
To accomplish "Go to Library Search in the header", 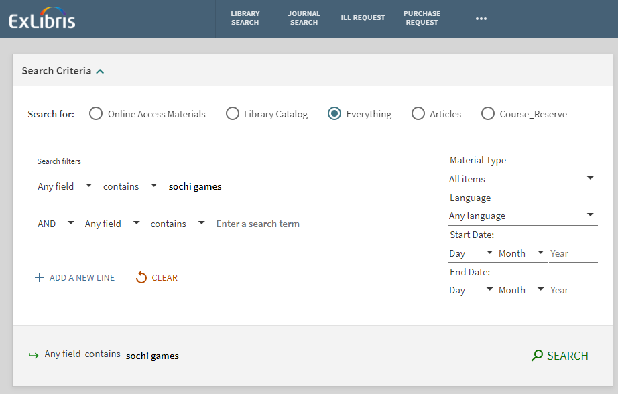I will pos(245,19).
